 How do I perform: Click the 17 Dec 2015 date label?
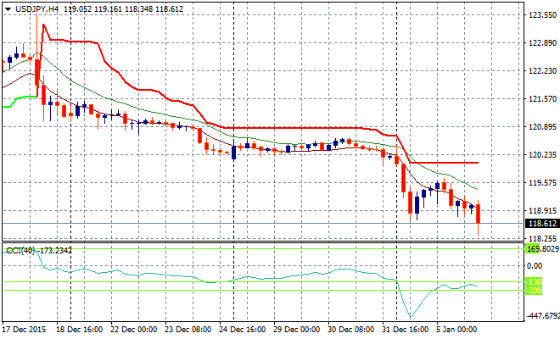click(25, 329)
